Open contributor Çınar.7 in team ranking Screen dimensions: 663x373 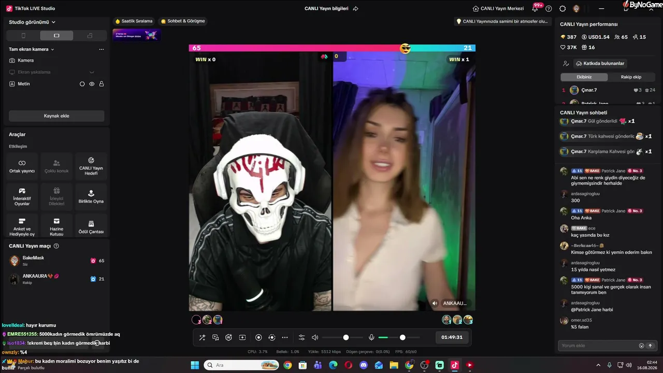point(609,90)
